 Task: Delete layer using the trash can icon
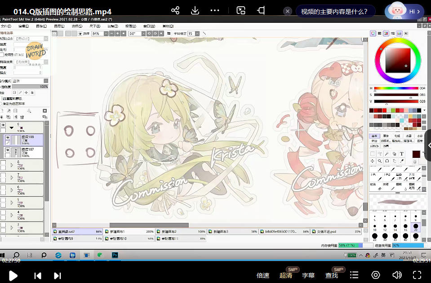tap(22, 117)
